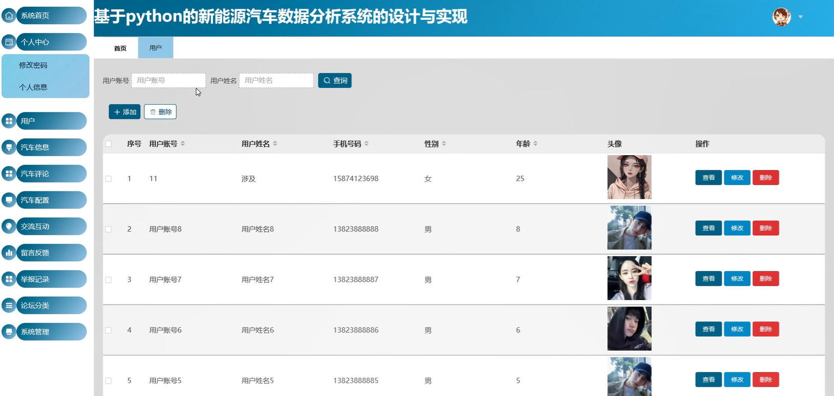Click the panel icon beside 个人中心
The image size is (834, 396).
[x=9, y=42]
